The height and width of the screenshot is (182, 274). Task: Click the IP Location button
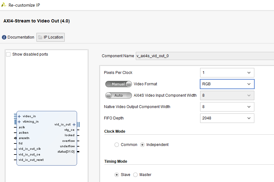tap(51, 37)
